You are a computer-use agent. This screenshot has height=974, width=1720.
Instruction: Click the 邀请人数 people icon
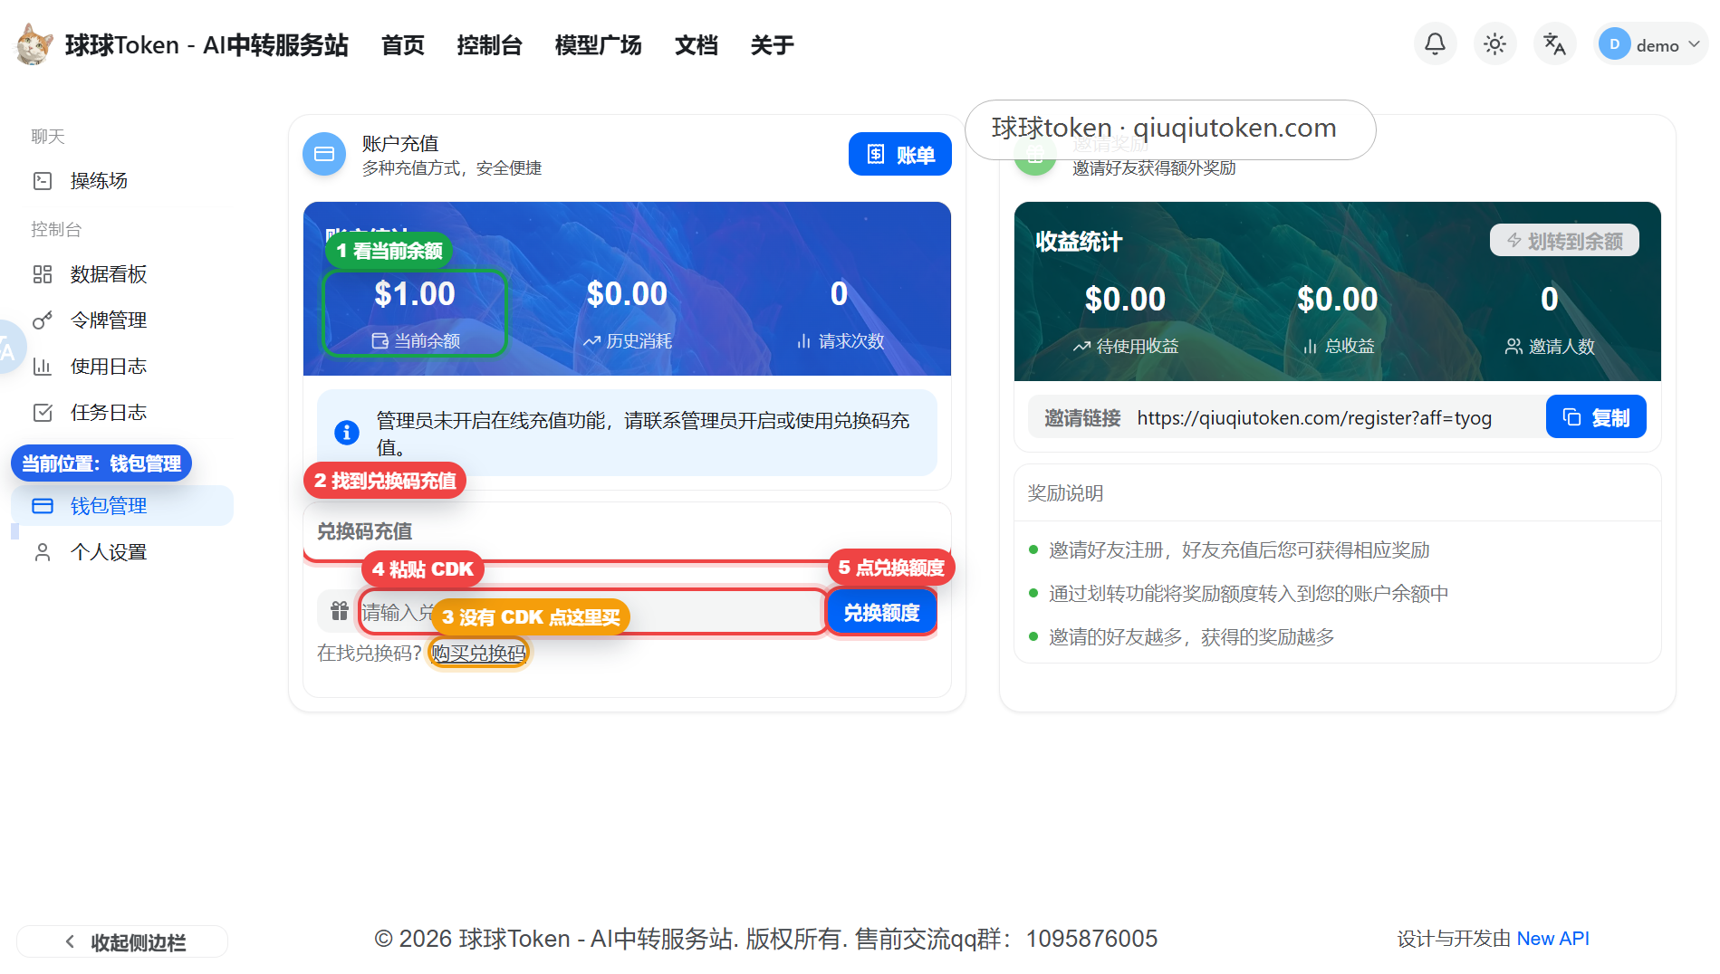point(1513,347)
